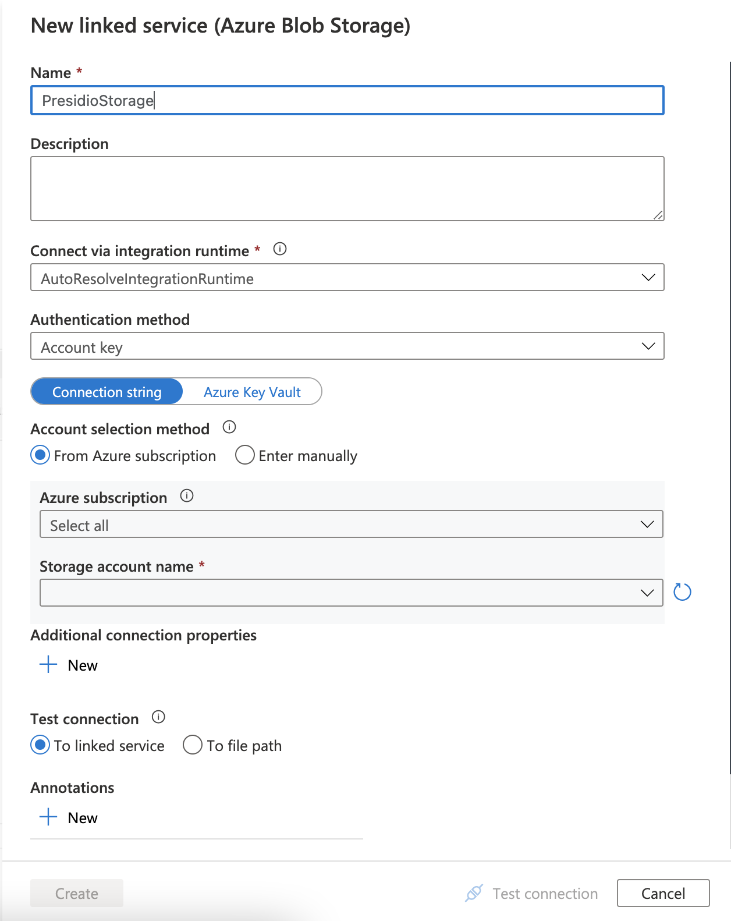731x921 pixels.
Task: Select Enter manually radio button
Action: point(245,455)
